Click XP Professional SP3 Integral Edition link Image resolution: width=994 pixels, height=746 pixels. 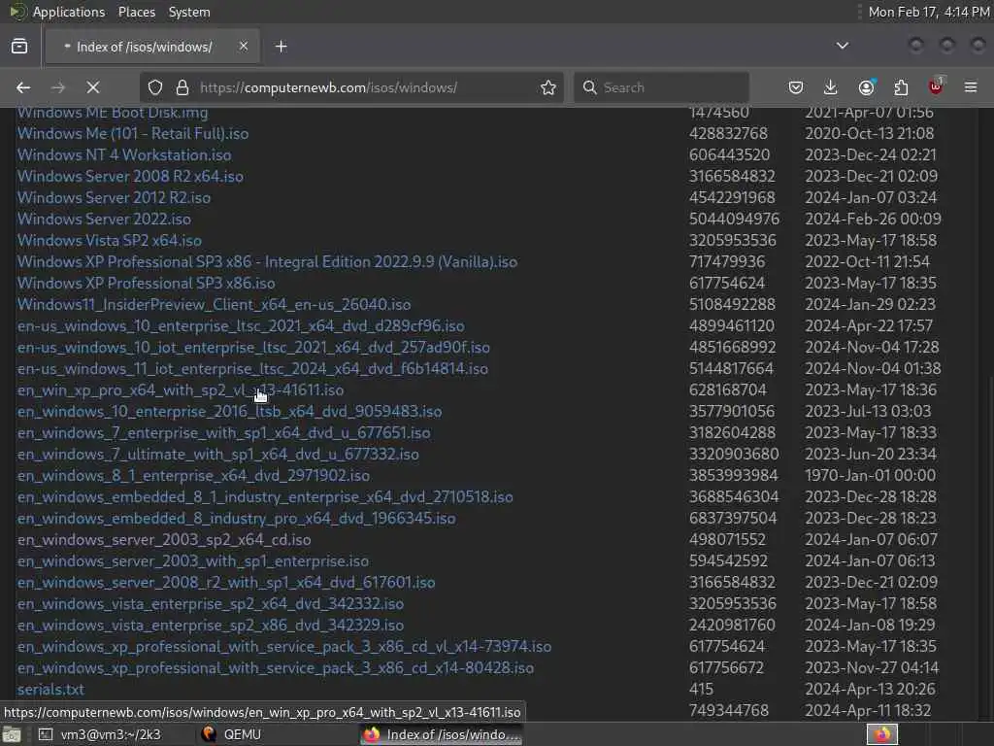click(x=267, y=262)
